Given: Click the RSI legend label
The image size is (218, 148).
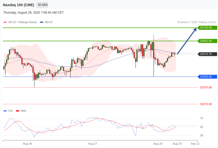Looking at the screenshot, I should (x=11, y=111).
